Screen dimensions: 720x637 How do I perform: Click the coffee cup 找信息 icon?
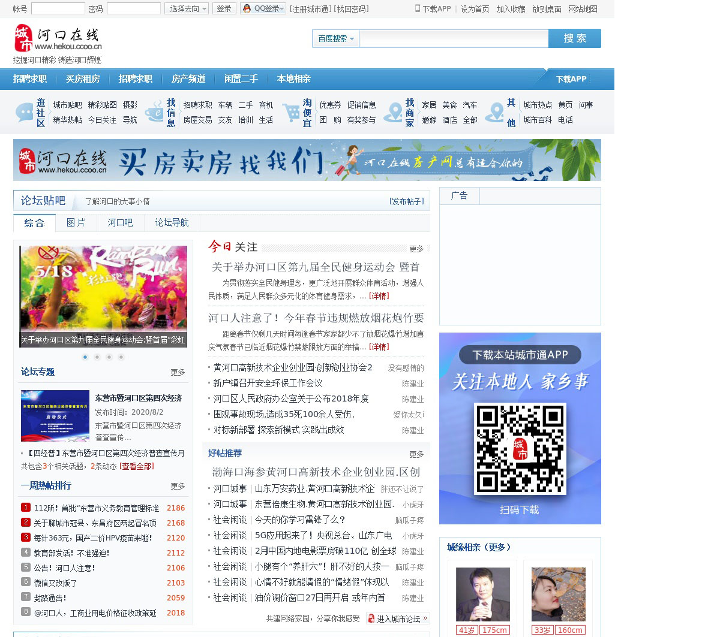pyautogui.click(x=154, y=113)
